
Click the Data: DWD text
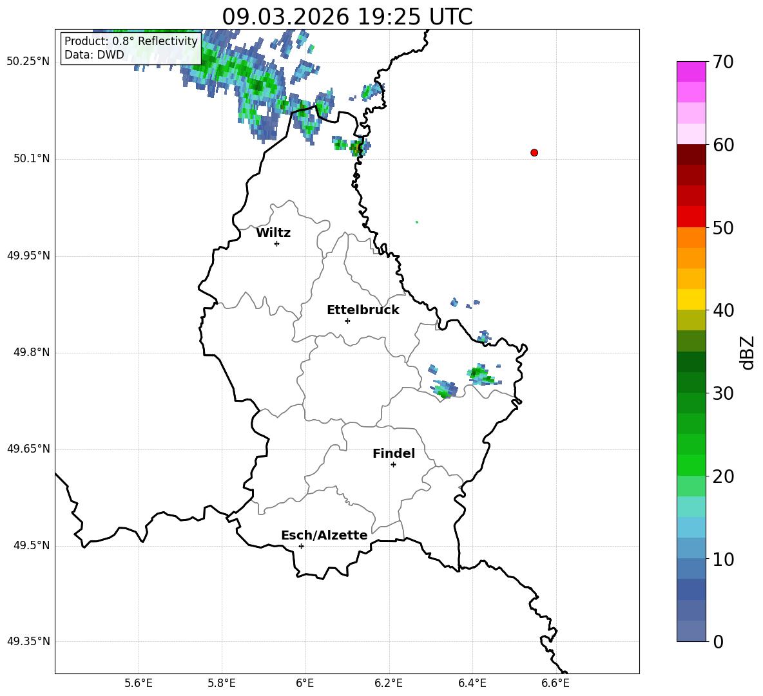[x=94, y=55]
